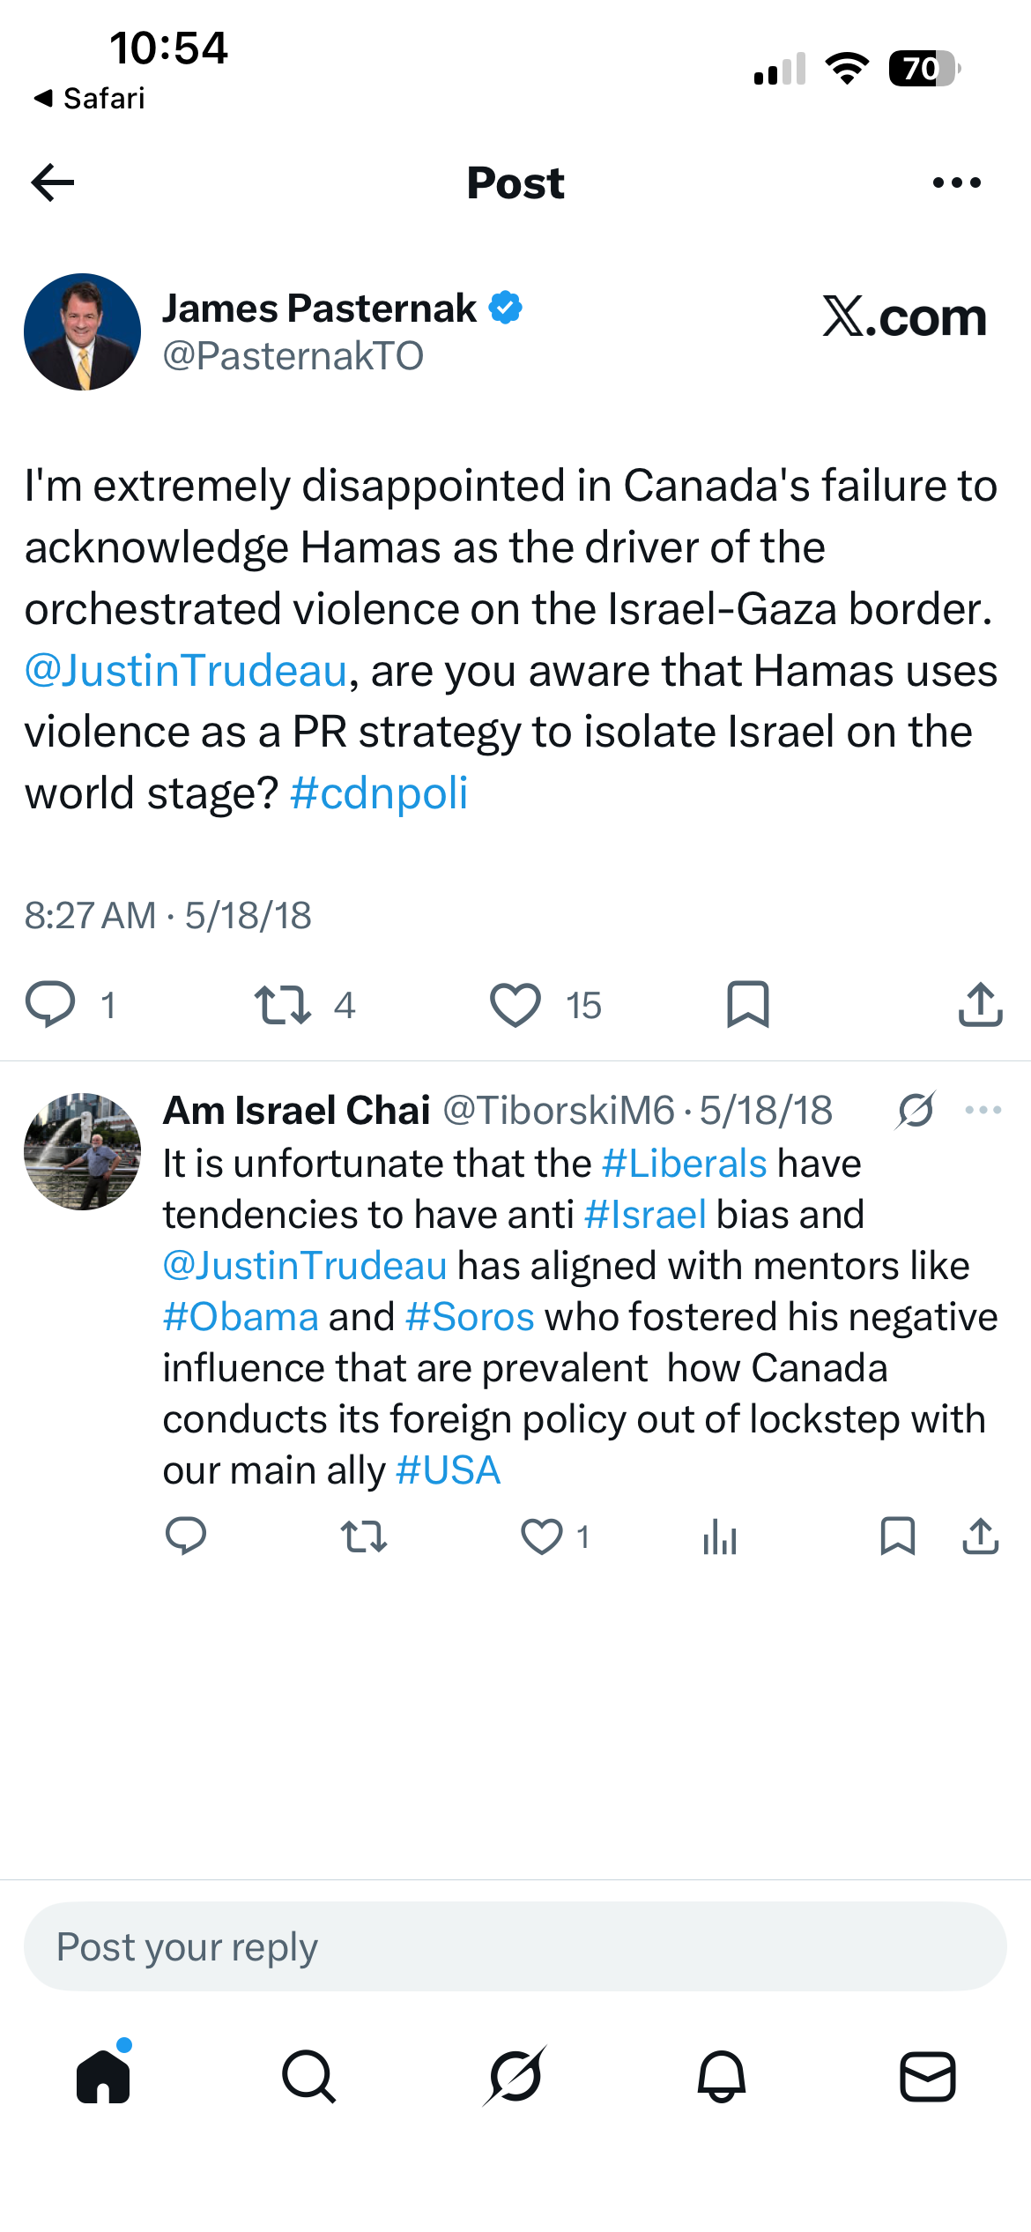Tap the Post your reply field

tap(515, 1946)
